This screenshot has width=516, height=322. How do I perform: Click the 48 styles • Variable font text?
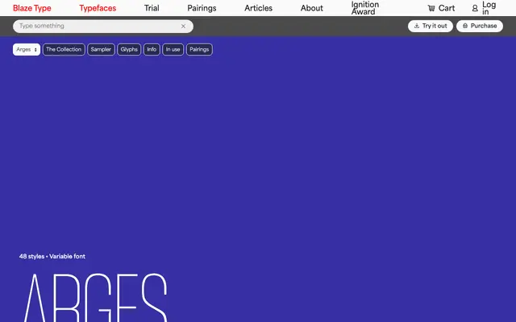coord(52,256)
